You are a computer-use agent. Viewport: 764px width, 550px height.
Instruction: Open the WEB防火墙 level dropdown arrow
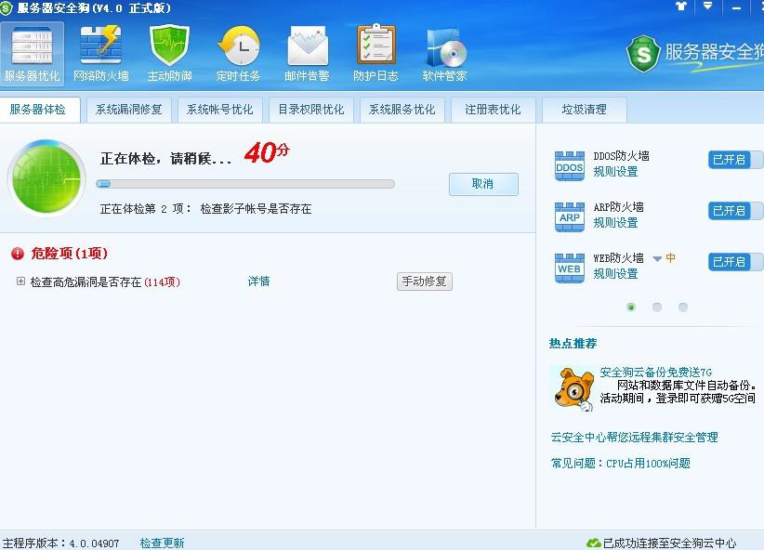[657, 258]
